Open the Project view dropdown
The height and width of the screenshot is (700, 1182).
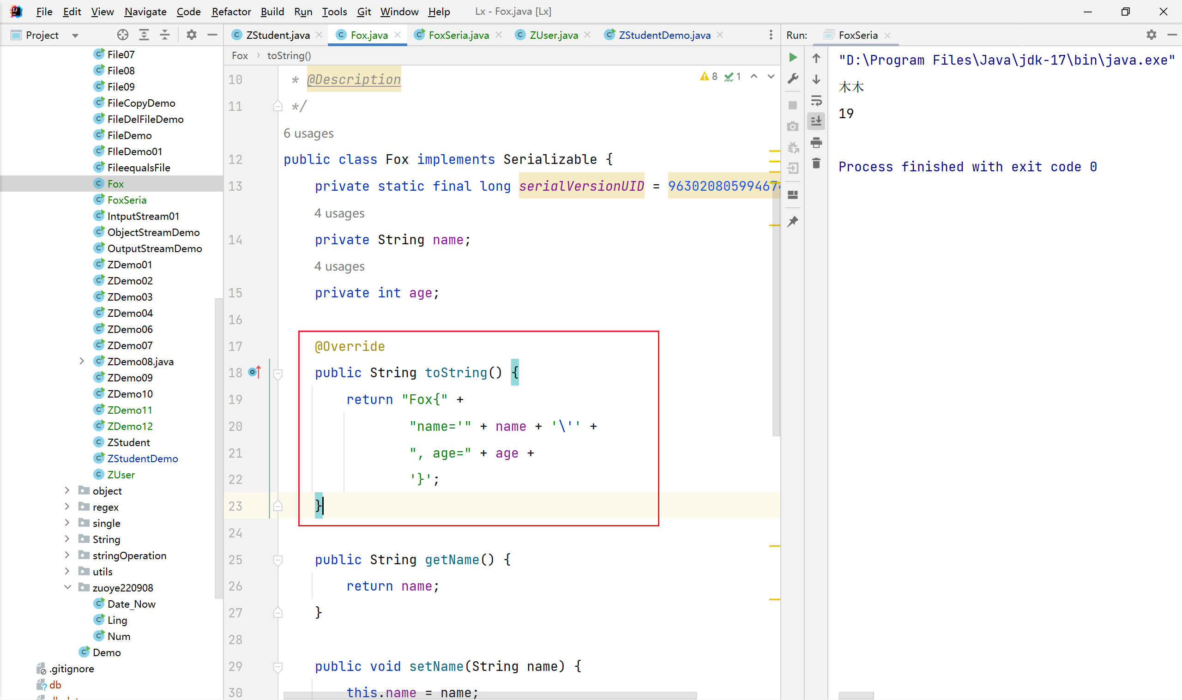75,36
